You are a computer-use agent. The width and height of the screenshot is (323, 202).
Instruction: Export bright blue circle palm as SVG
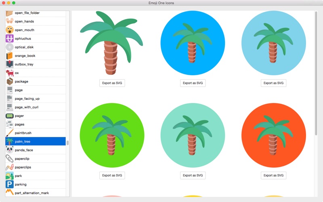point(193,83)
